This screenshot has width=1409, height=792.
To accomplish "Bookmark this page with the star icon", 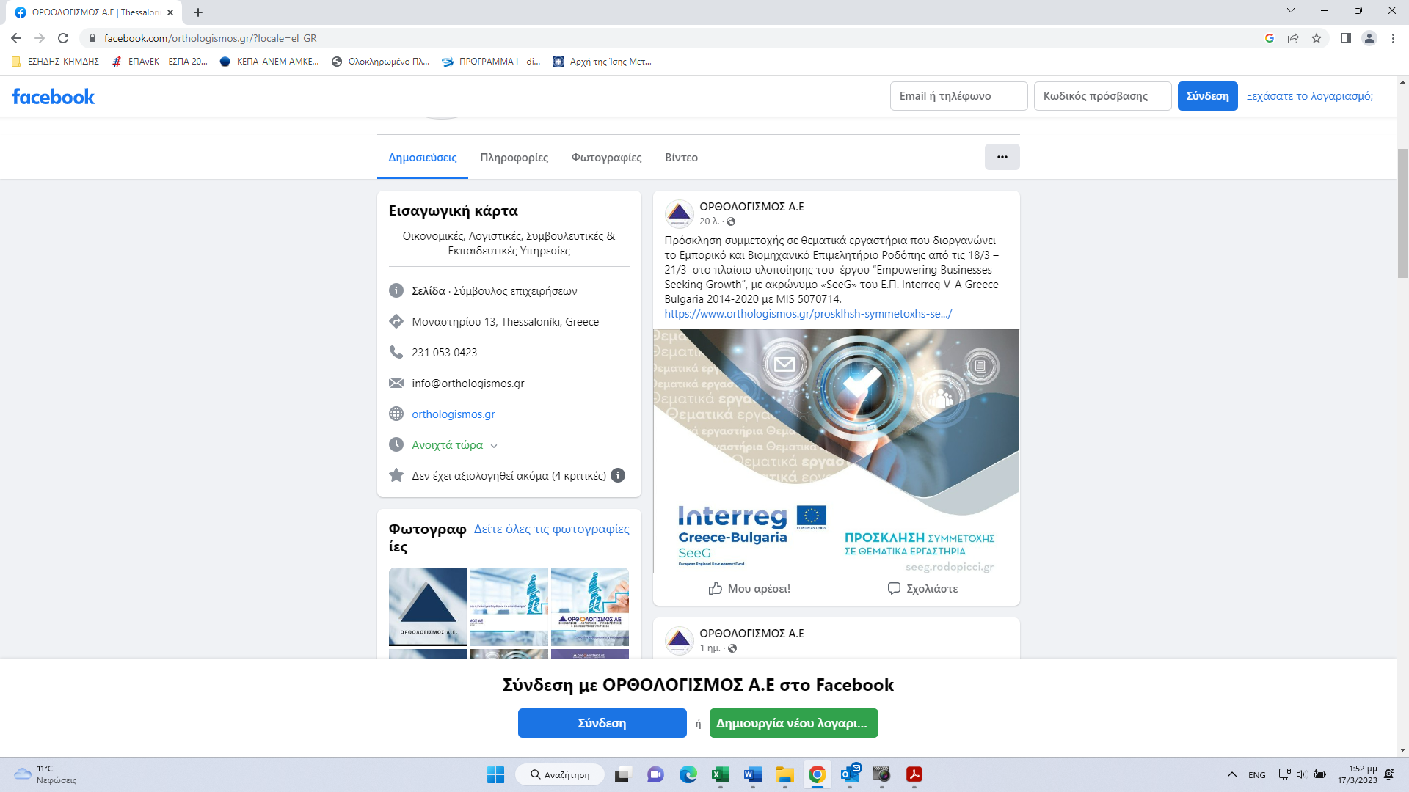I will pyautogui.click(x=1317, y=38).
